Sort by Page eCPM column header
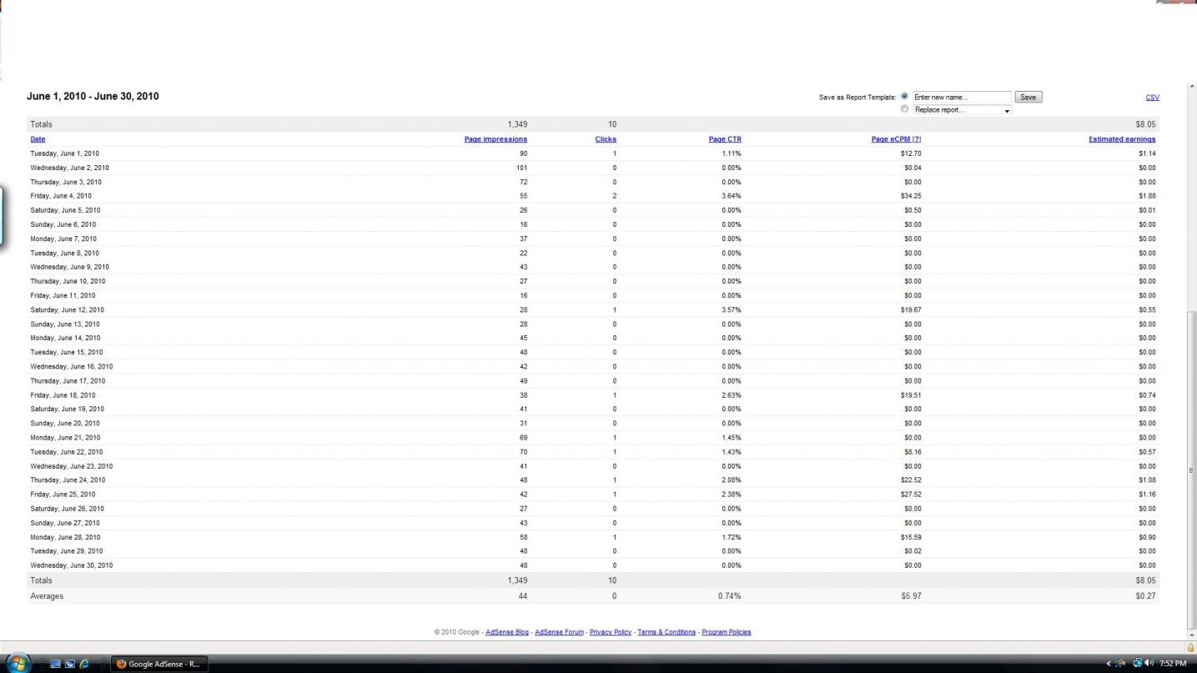 896,139
